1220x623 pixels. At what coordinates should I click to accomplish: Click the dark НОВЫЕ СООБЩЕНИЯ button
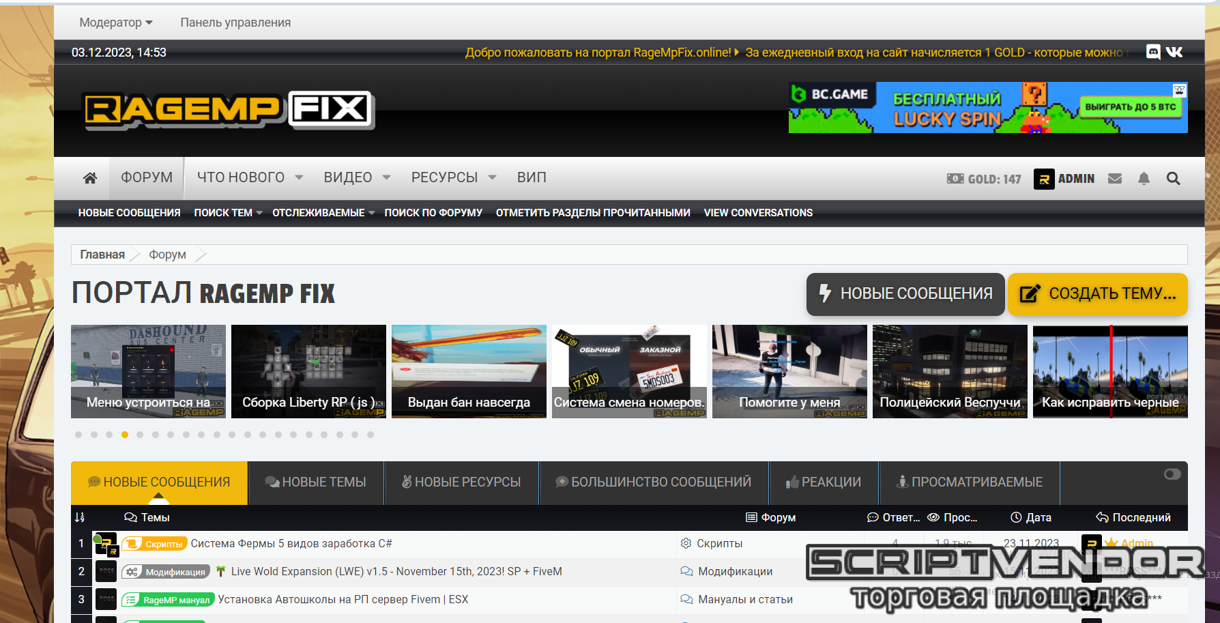[x=905, y=294]
